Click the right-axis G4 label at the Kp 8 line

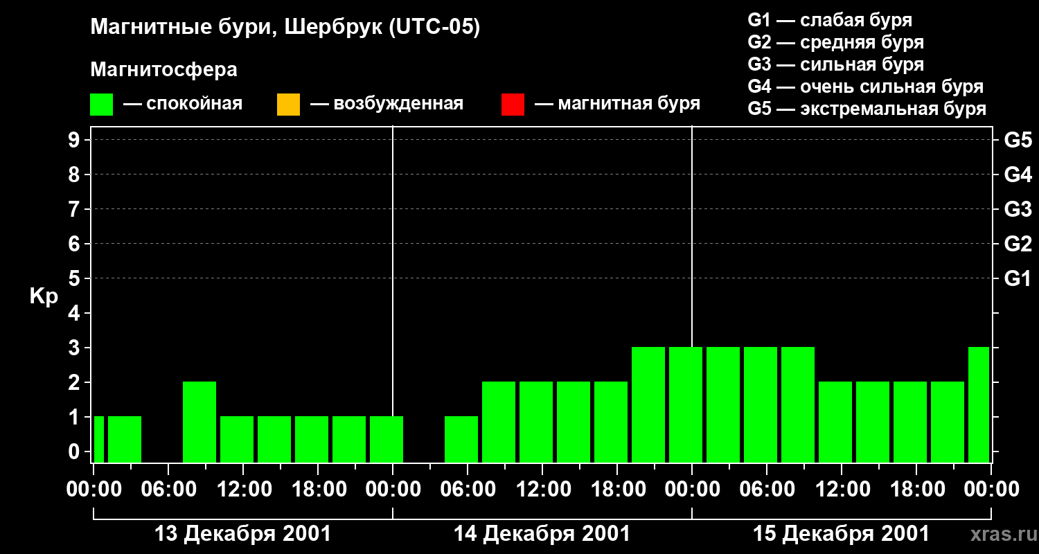1018,175
